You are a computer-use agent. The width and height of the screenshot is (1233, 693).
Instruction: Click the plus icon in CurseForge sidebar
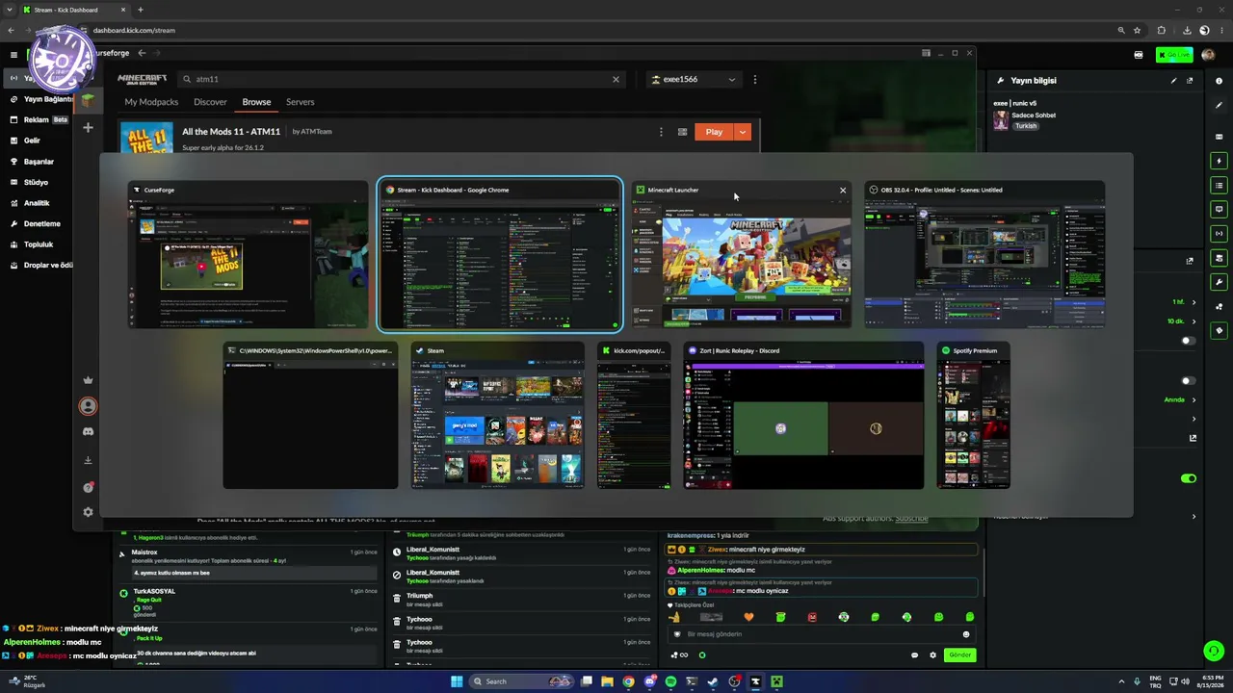pos(88,127)
